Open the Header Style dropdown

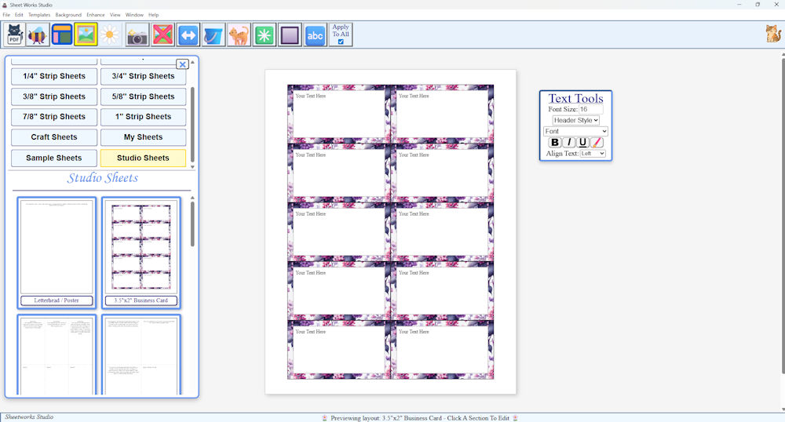(x=575, y=120)
